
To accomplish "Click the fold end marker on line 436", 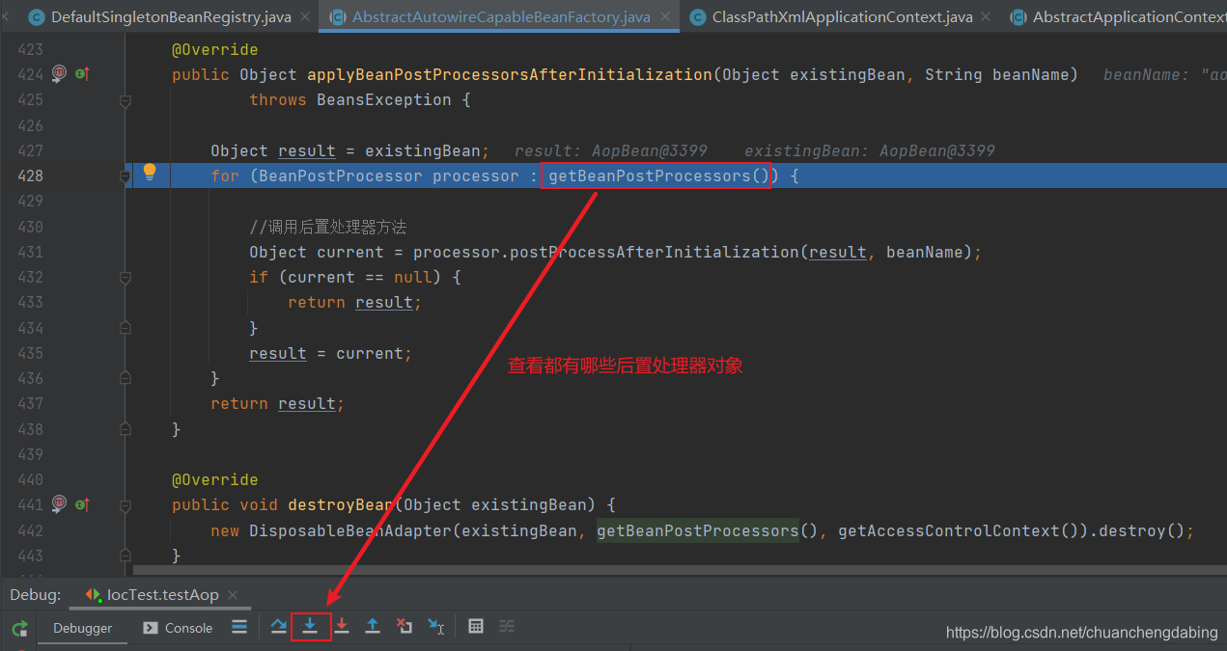I will (x=125, y=379).
